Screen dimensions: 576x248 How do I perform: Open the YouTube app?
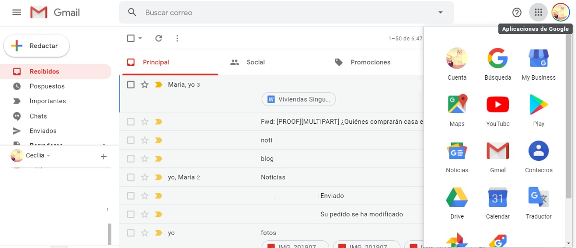pyautogui.click(x=498, y=110)
